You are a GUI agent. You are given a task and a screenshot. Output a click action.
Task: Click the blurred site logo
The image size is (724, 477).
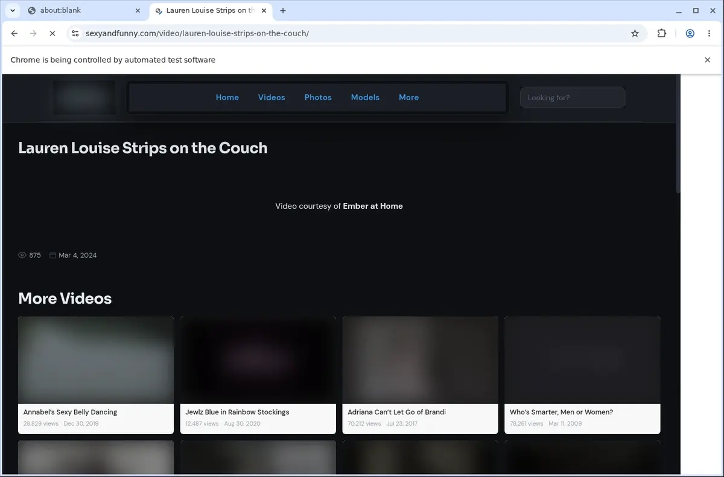(83, 97)
